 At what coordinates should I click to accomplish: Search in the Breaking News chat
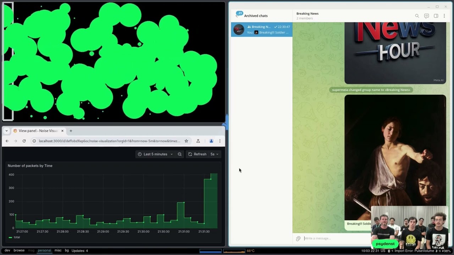coord(417,16)
